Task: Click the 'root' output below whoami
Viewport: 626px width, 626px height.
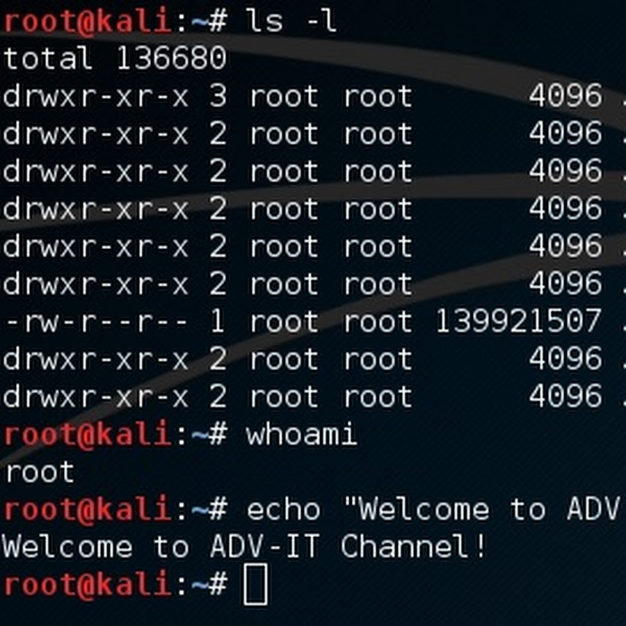Action: [40, 472]
